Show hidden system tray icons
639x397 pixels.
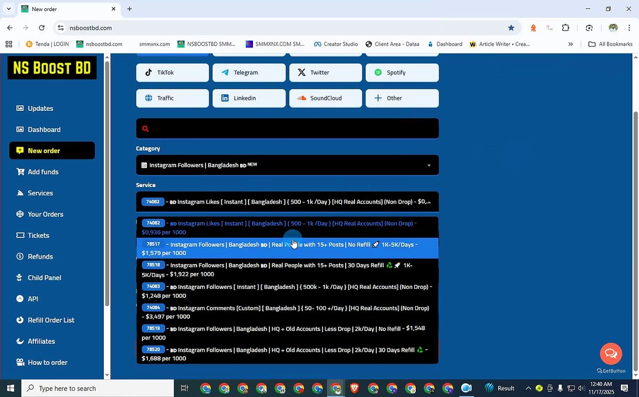[x=529, y=388]
